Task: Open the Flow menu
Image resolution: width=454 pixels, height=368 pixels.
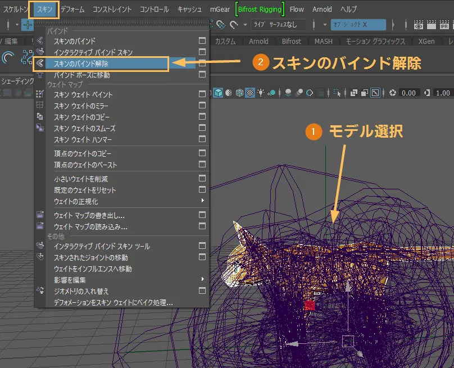Action: click(297, 10)
